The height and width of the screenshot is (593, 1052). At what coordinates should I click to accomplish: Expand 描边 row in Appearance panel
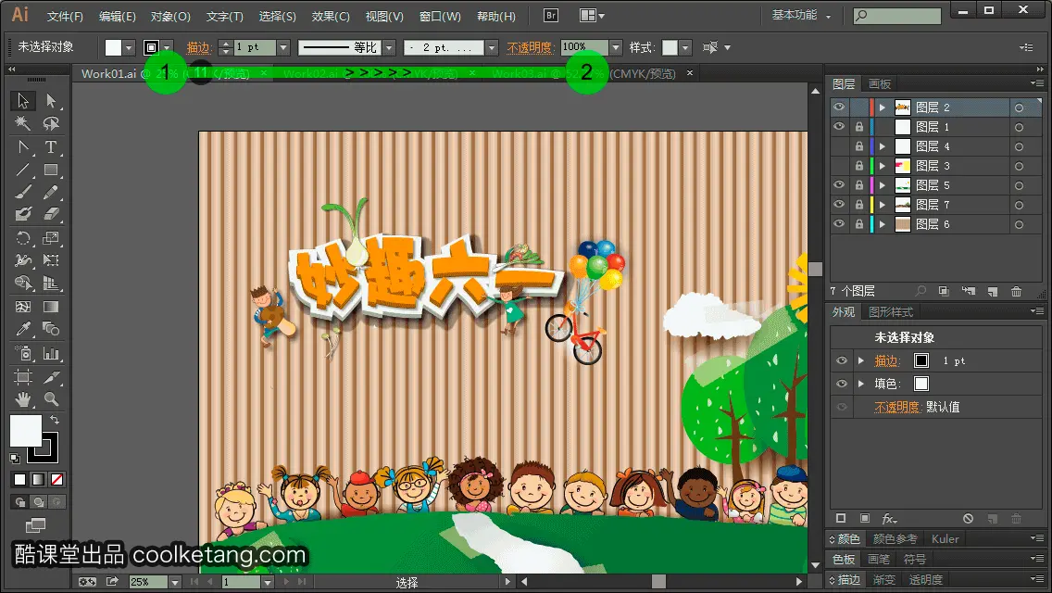pos(861,361)
